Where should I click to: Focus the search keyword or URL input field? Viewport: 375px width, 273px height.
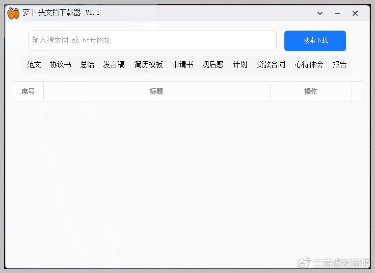[x=152, y=40]
